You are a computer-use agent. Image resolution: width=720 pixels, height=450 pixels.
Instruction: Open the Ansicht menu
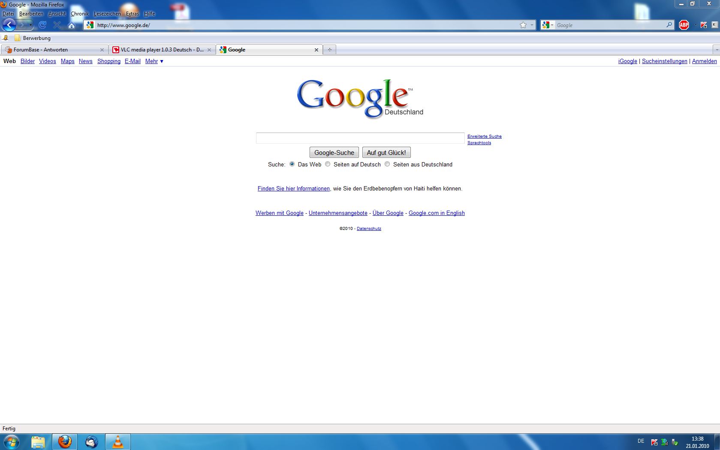(x=57, y=14)
